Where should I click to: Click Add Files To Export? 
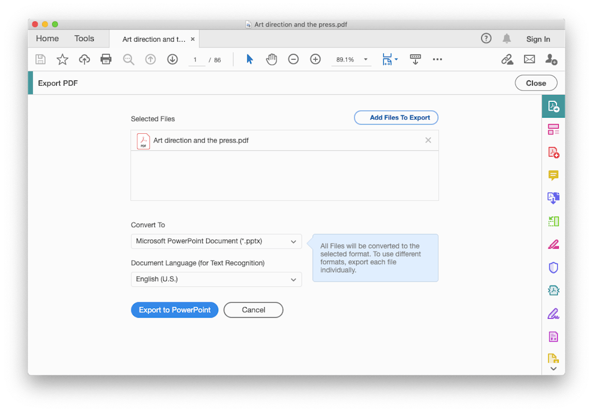coord(396,117)
